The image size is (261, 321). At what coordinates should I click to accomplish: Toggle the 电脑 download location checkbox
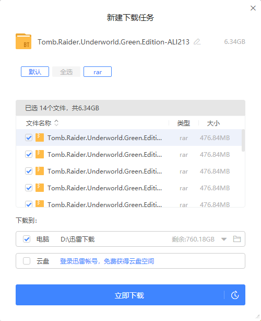tap(27, 239)
